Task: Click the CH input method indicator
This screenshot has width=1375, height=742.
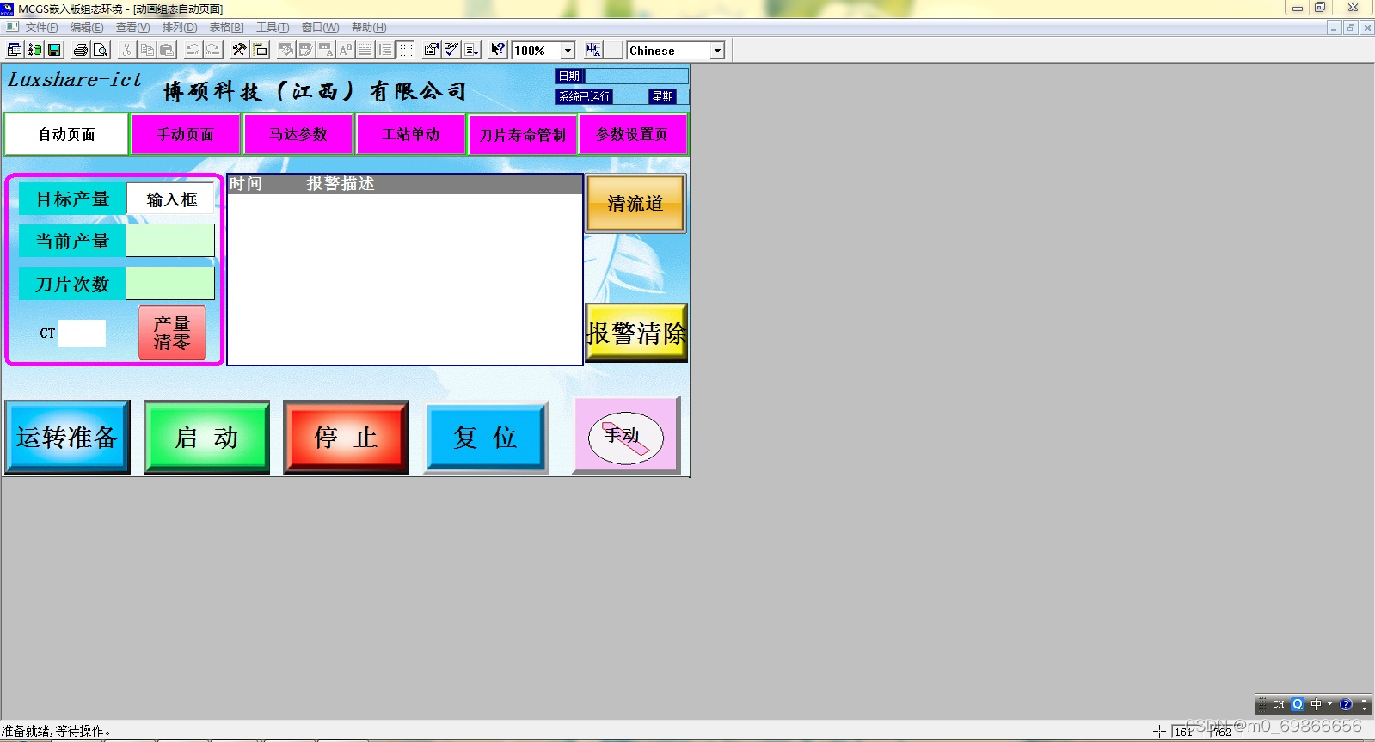Action: pos(1278,704)
